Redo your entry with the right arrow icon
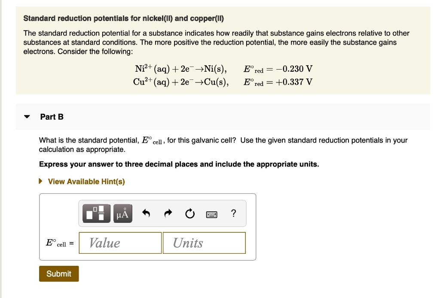 [x=168, y=212]
